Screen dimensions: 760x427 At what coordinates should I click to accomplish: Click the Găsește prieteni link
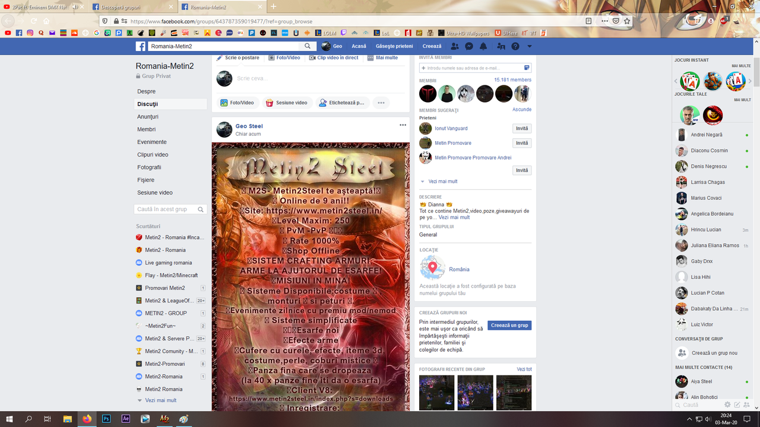point(394,46)
